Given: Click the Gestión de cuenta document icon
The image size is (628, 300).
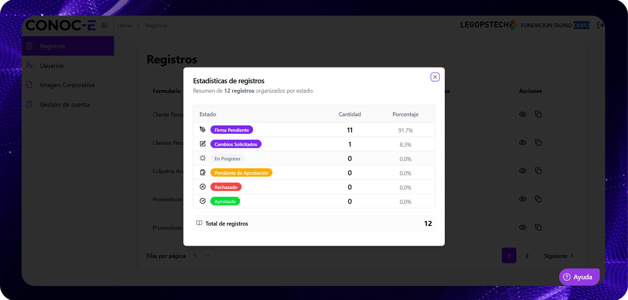Looking at the screenshot, I should [x=30, y=104].
